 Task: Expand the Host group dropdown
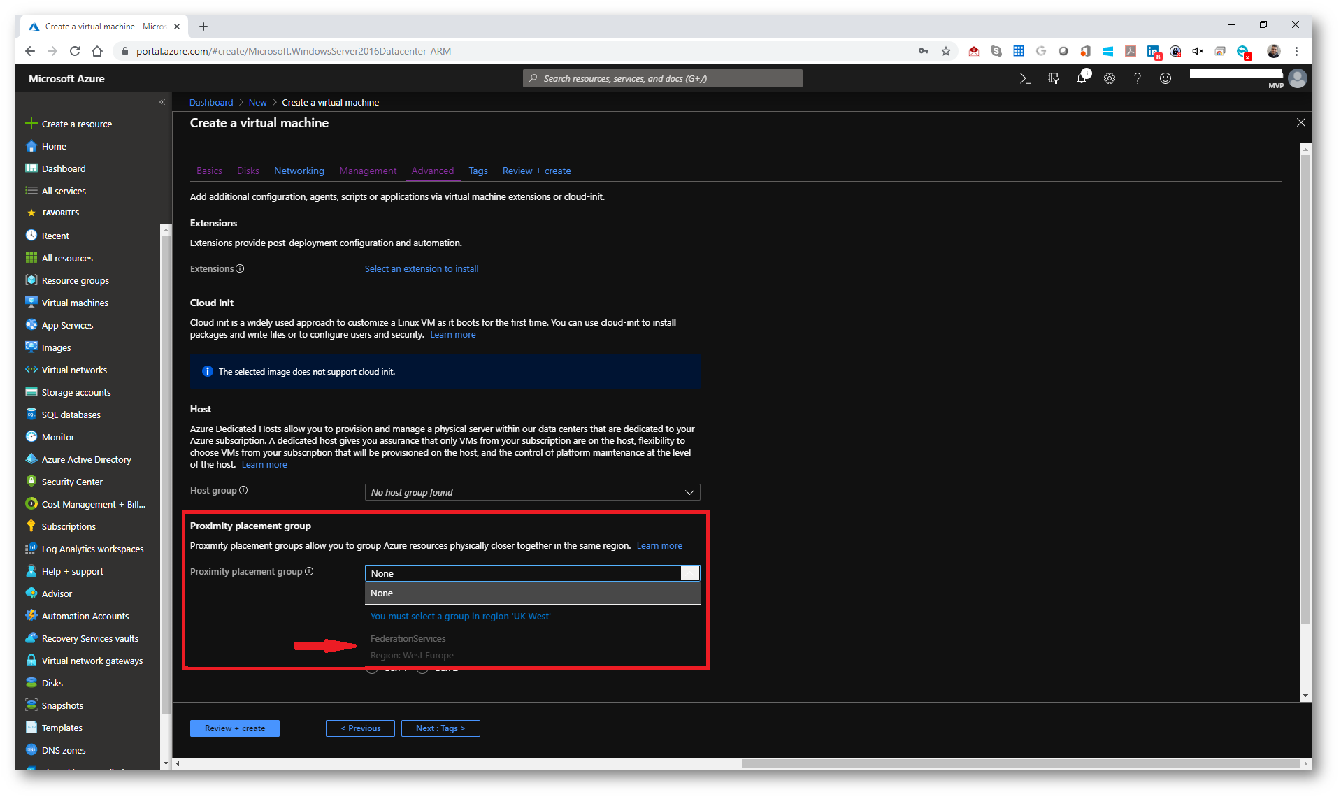(x=532, y=492)
